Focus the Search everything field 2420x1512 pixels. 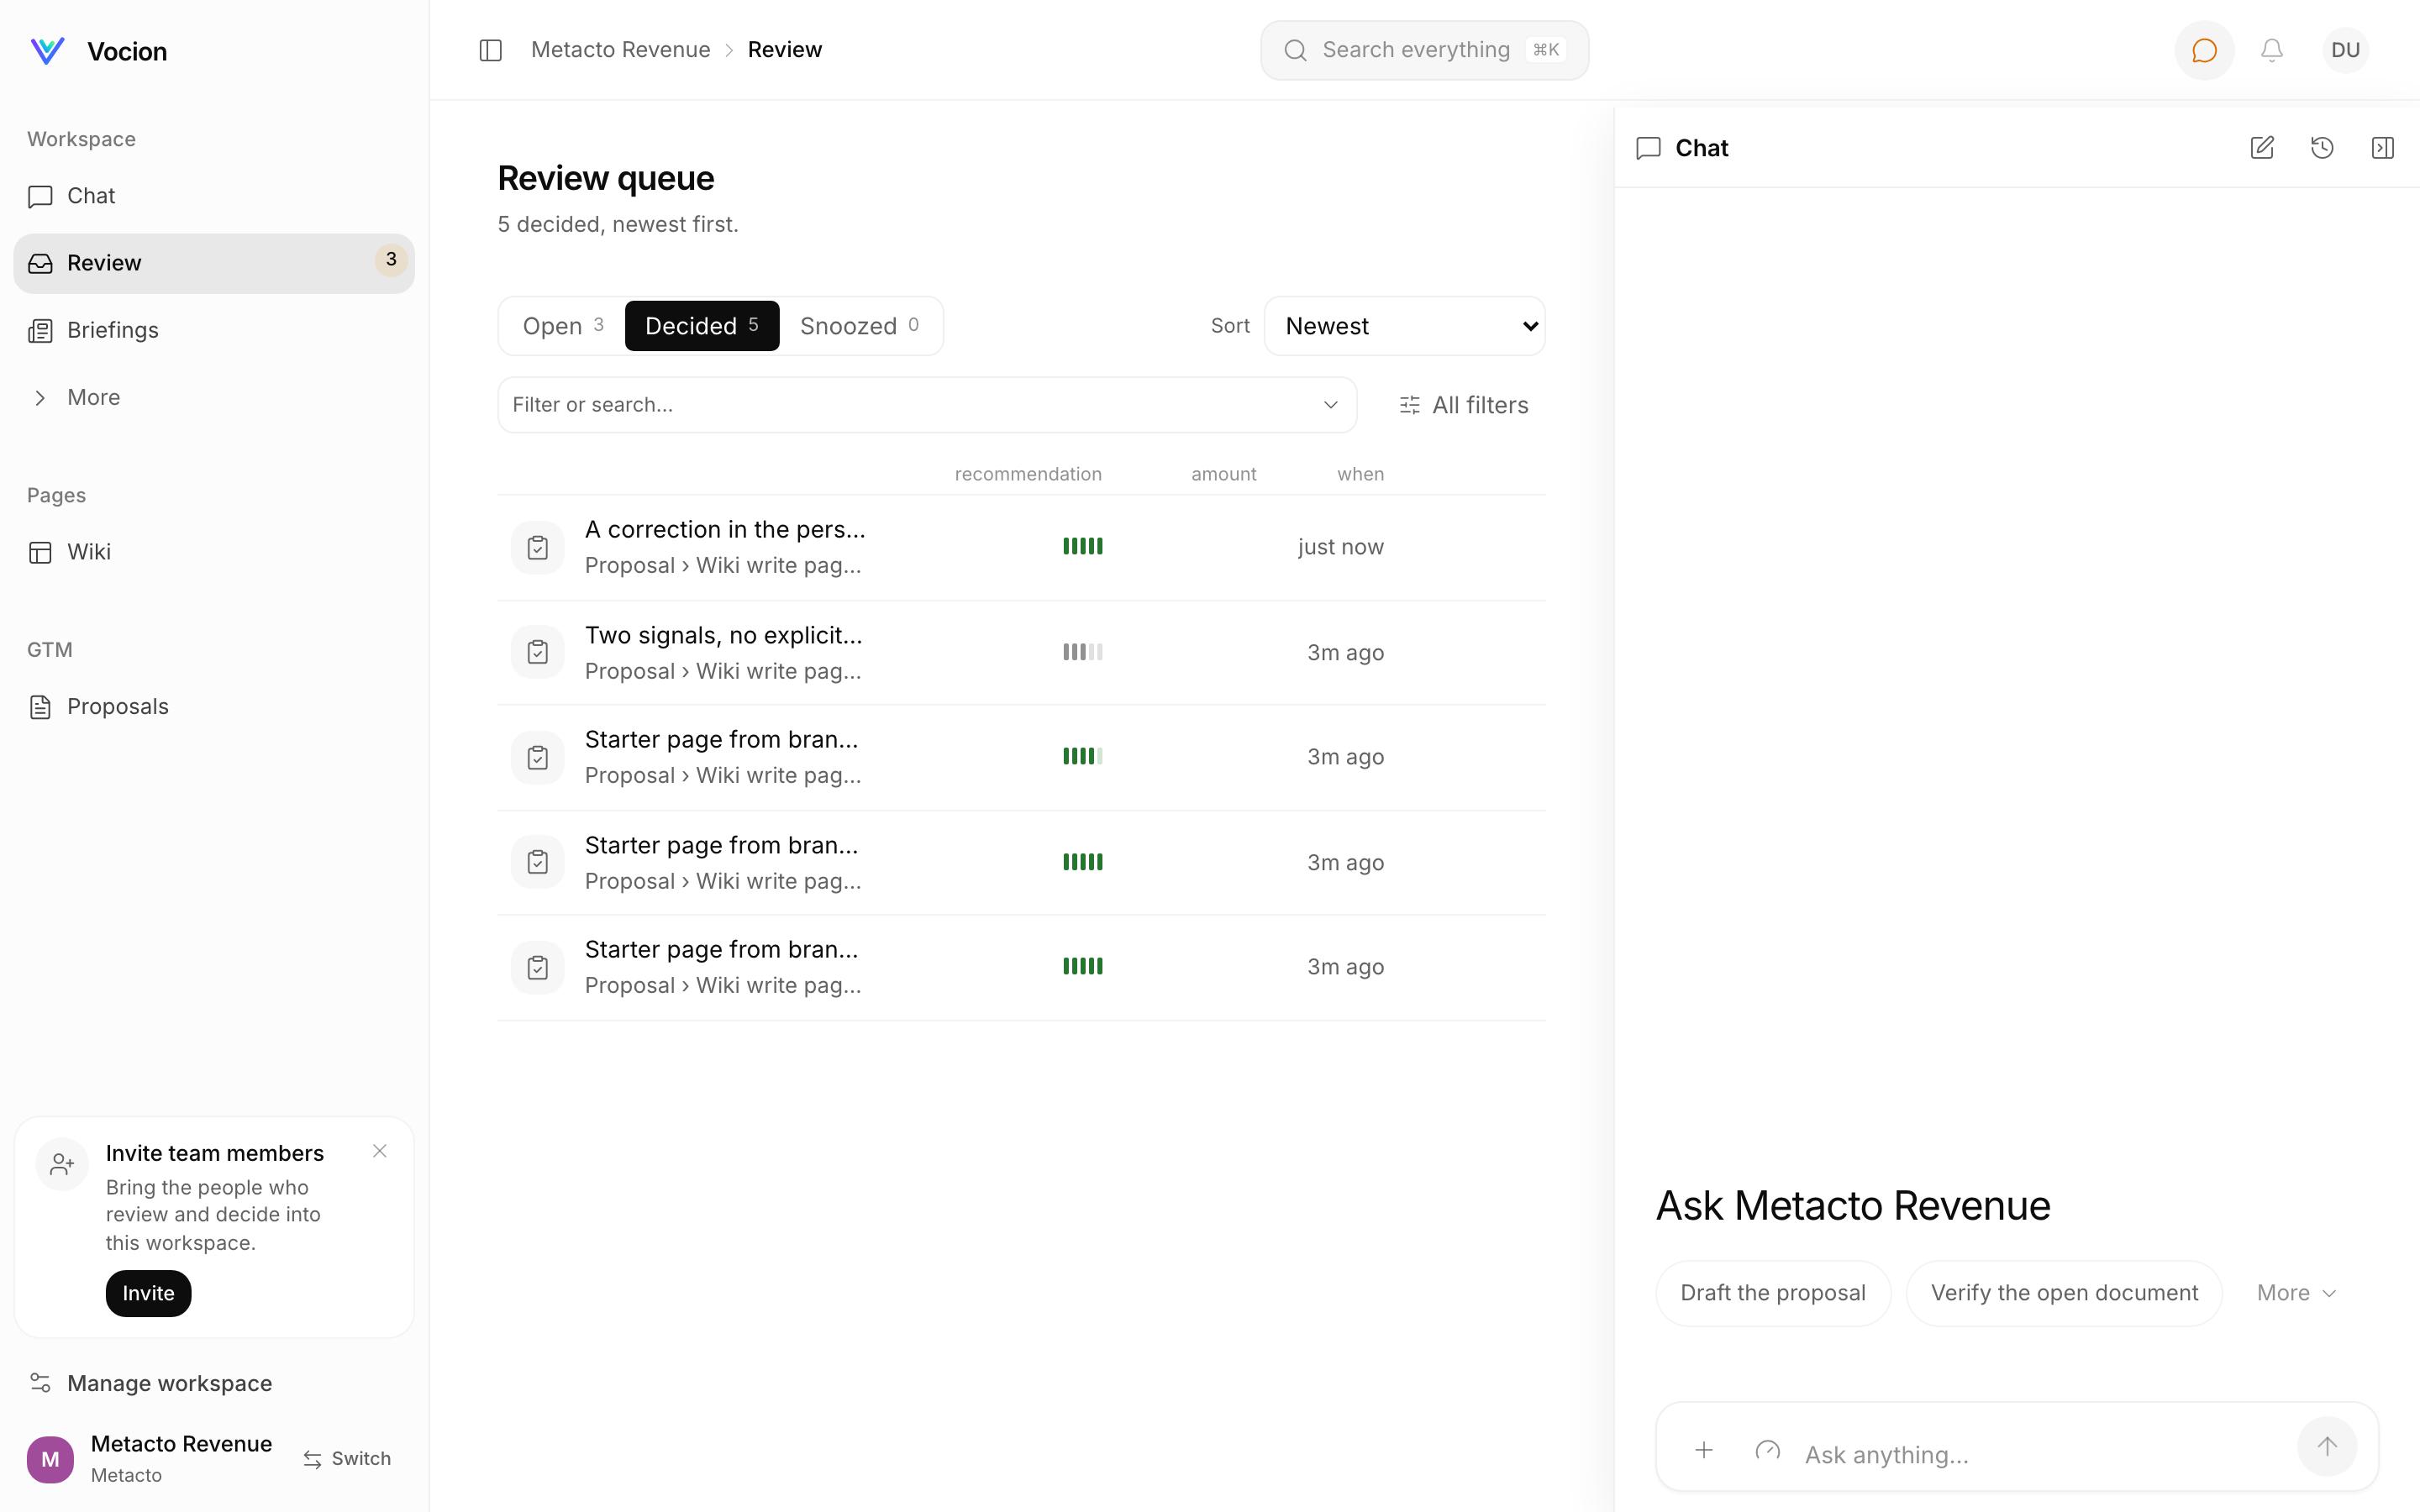click(1424, 50)
